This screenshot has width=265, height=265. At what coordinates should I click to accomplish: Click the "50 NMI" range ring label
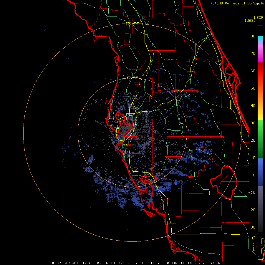[132, 78]
